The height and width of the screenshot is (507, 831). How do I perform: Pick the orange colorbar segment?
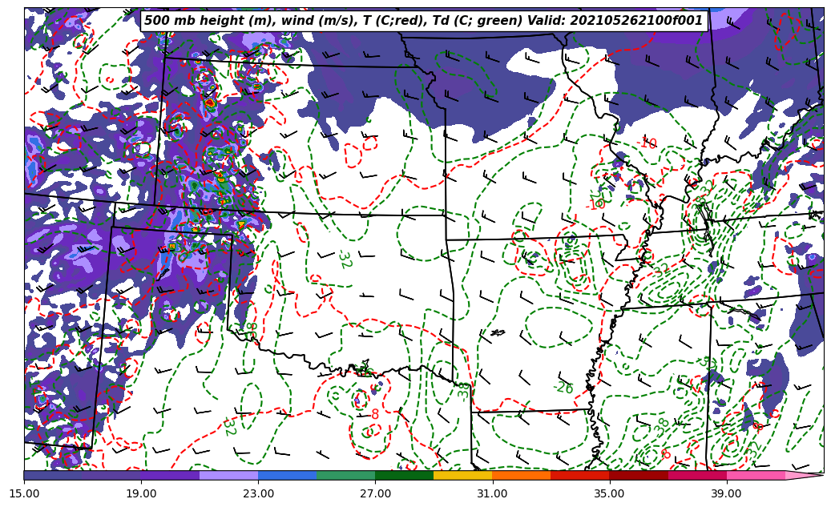(521, 476)
